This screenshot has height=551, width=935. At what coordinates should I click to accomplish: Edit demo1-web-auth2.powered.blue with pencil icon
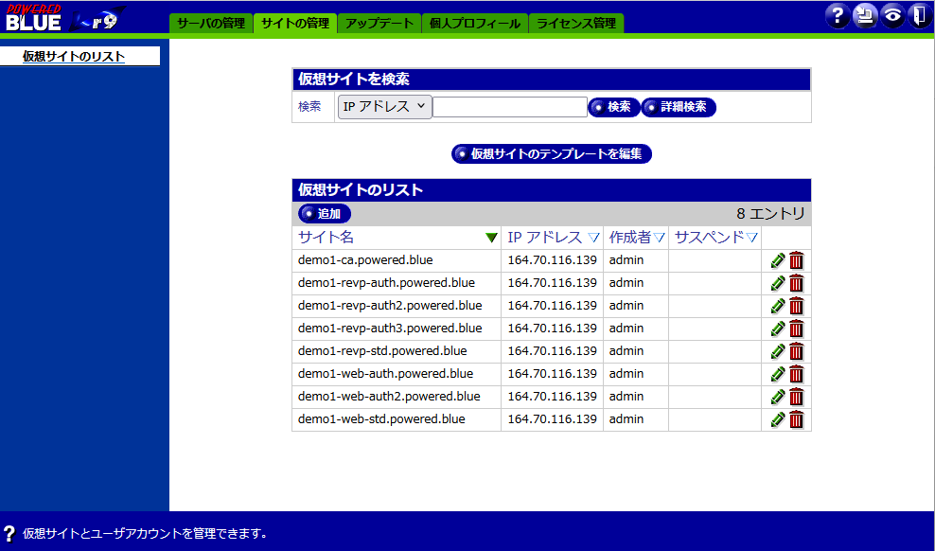coord(778,397)
